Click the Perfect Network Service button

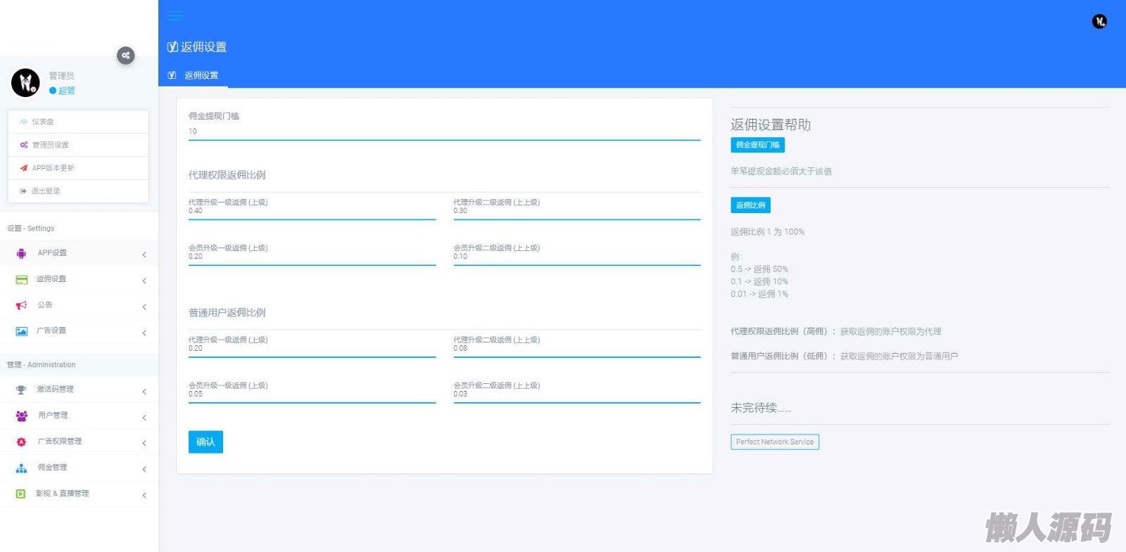point(775,442)
